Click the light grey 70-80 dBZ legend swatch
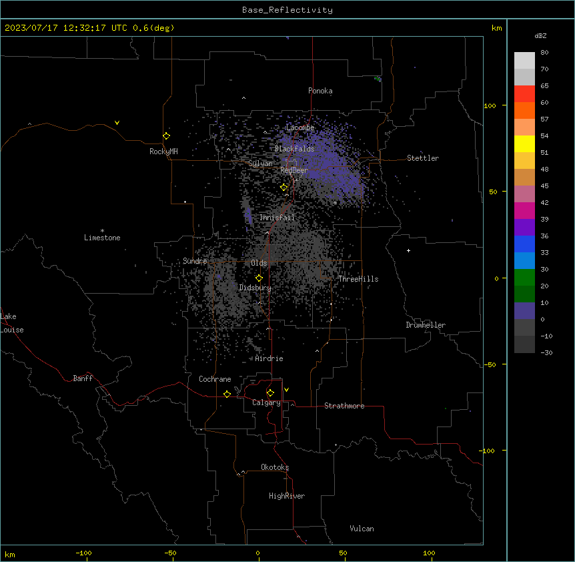The height and width of the screenshot is (562, 575). pos(524,61)
